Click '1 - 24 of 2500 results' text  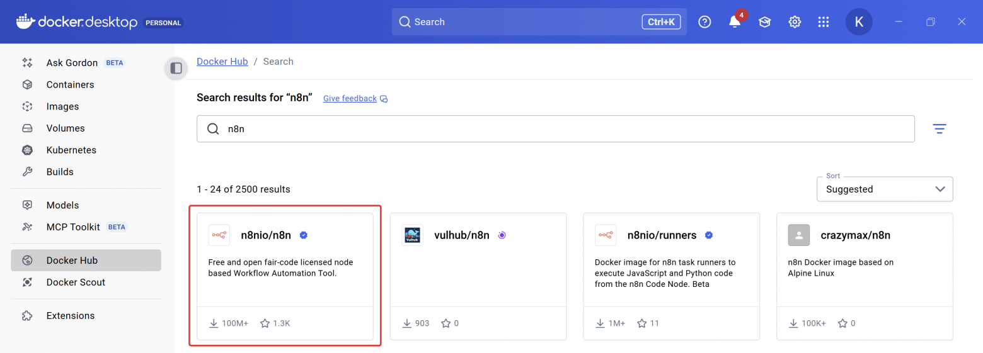243,189
